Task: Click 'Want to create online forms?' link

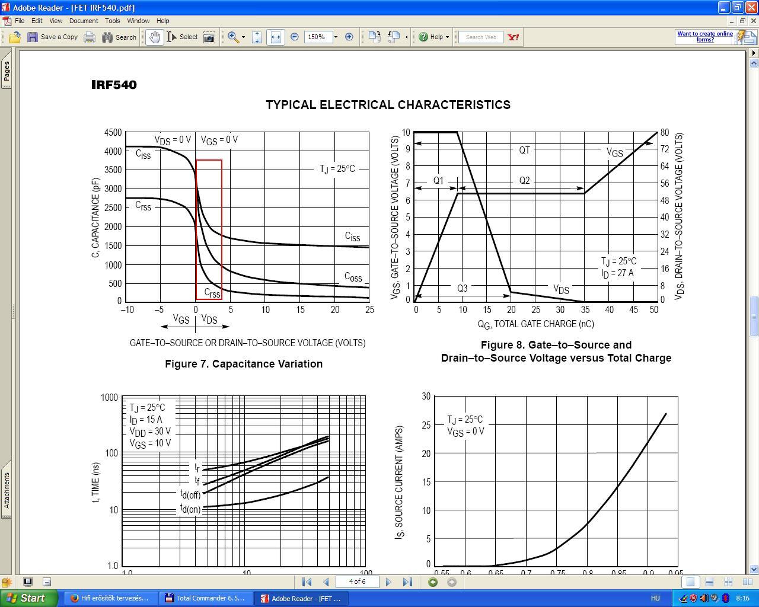Action: [705, 37]
